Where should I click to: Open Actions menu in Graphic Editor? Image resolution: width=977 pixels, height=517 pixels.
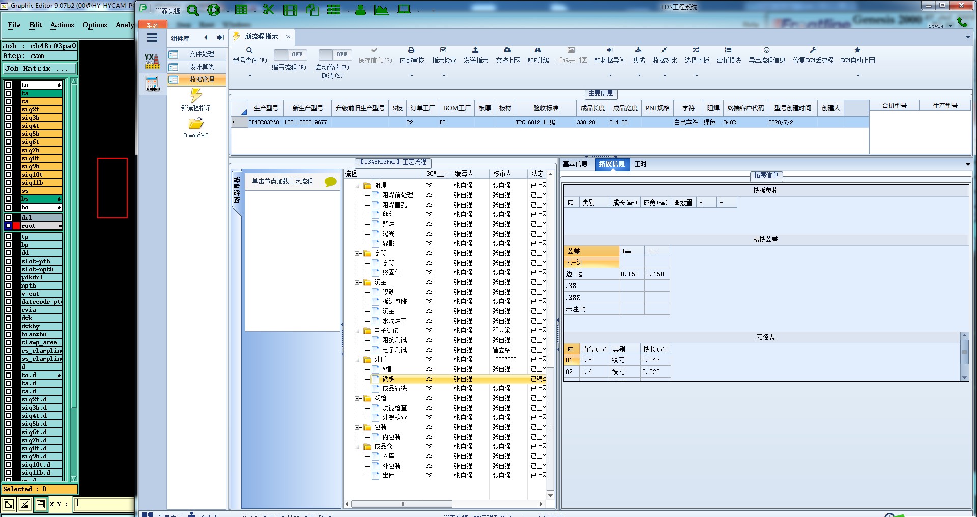(62, 25)
